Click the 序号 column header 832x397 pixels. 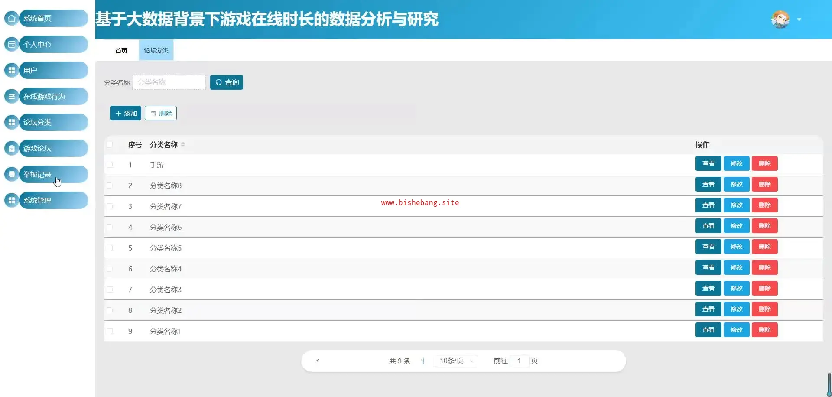coord(135,145)
